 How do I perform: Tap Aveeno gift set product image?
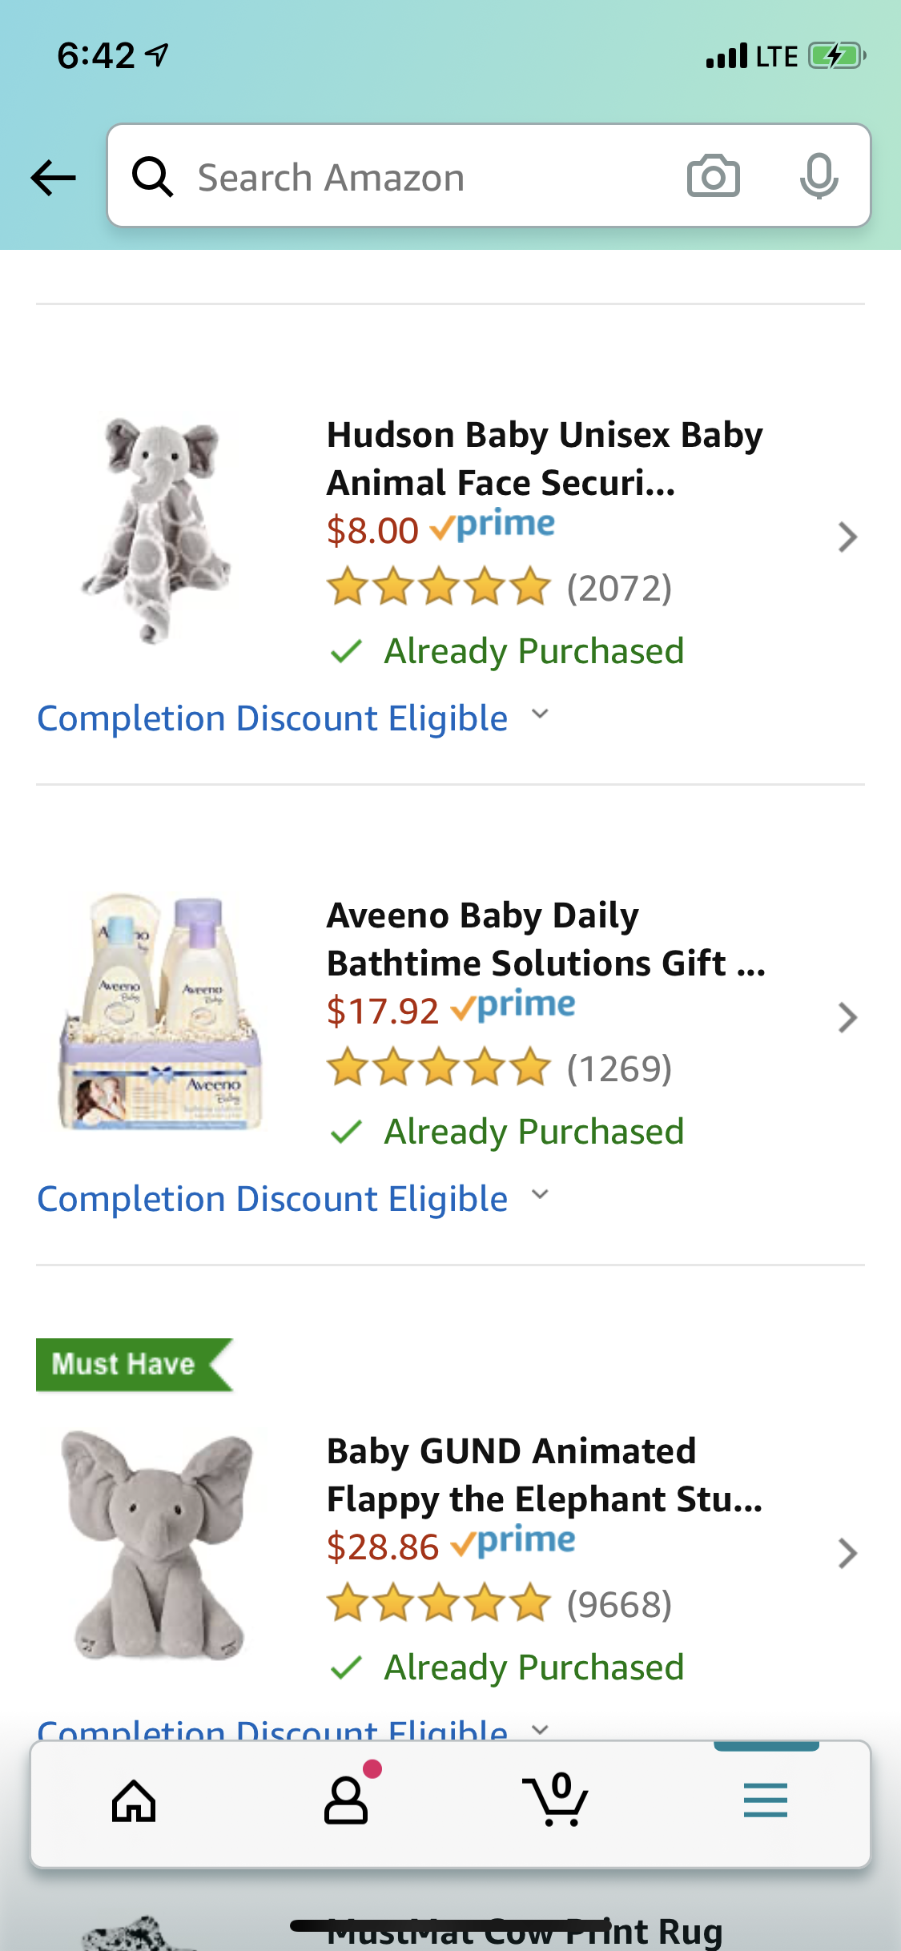(x=160, y=1011)
